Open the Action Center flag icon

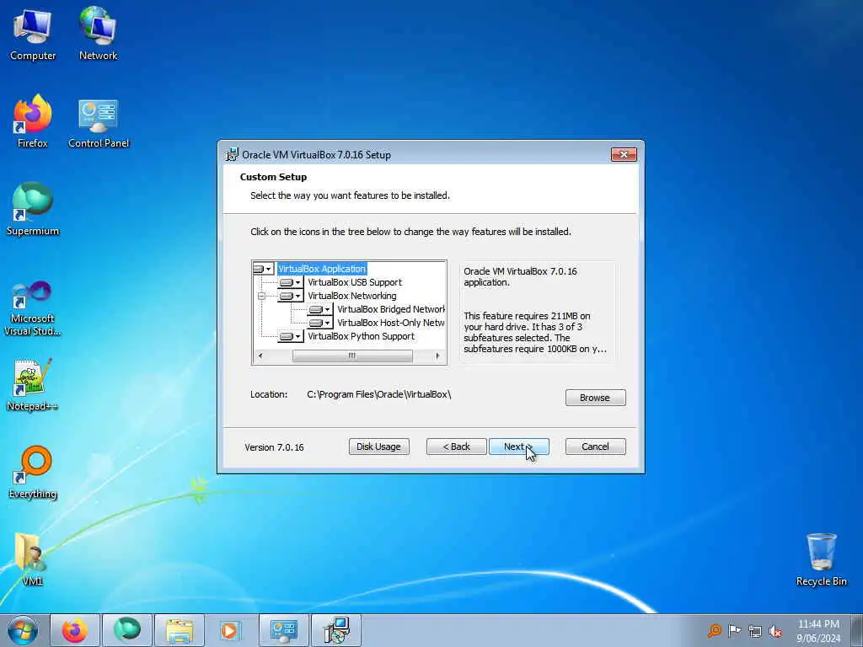735,630
